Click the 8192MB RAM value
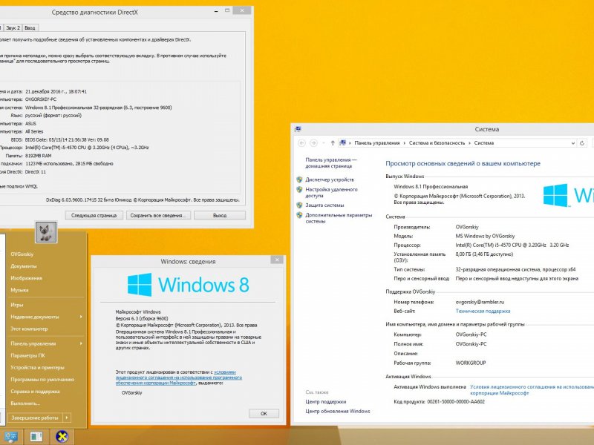 pos(38,156)
